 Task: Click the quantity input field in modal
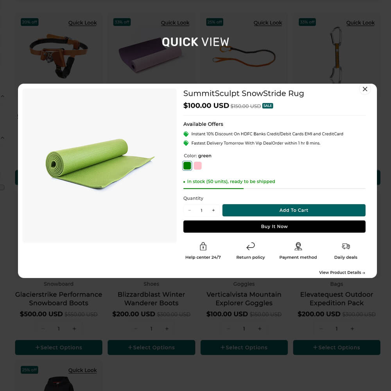(201, 210)
